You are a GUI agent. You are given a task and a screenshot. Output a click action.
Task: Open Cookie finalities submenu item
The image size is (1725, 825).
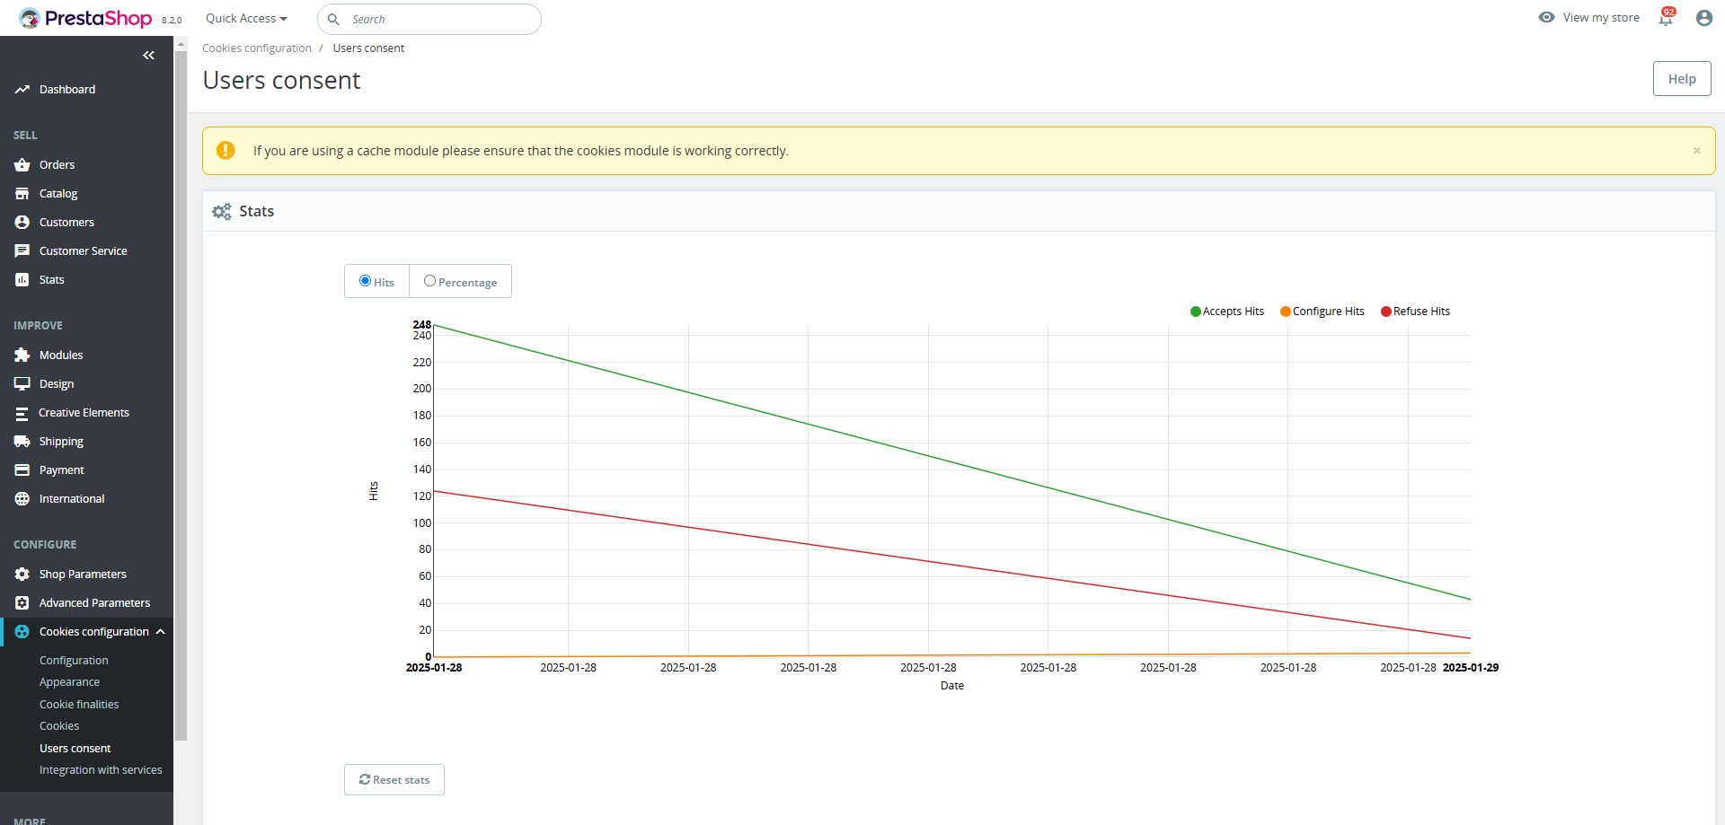coord(79,705)
